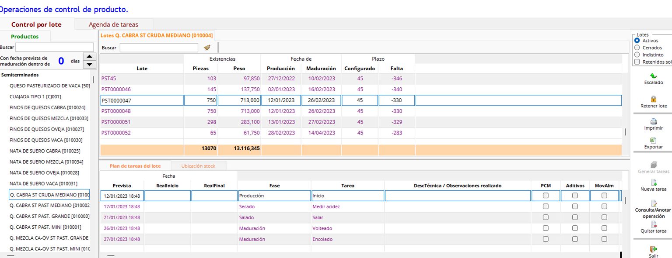
Task: Increase días with the up arrow stepper
Action: 90,56
